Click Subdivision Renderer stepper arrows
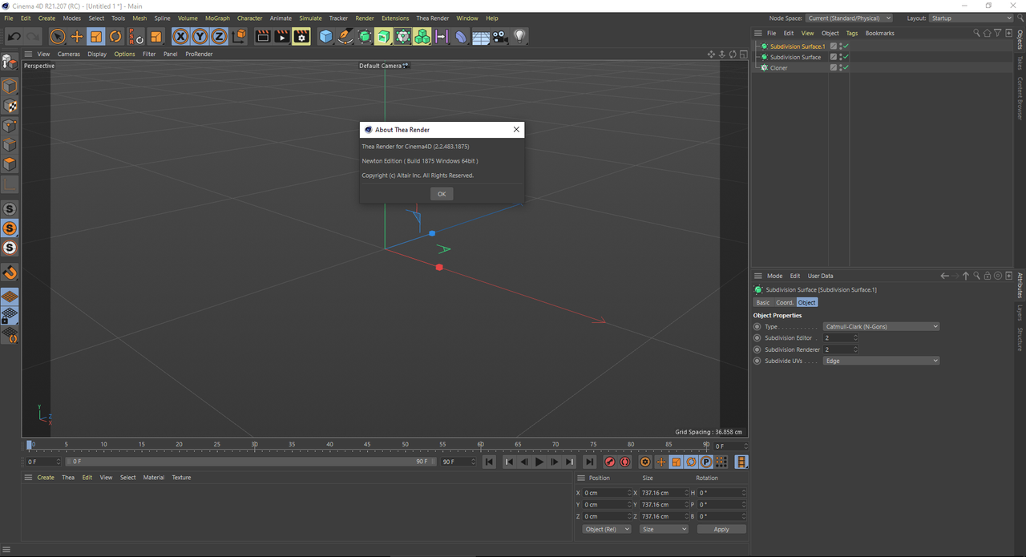1026x557 pixels. 855,349
